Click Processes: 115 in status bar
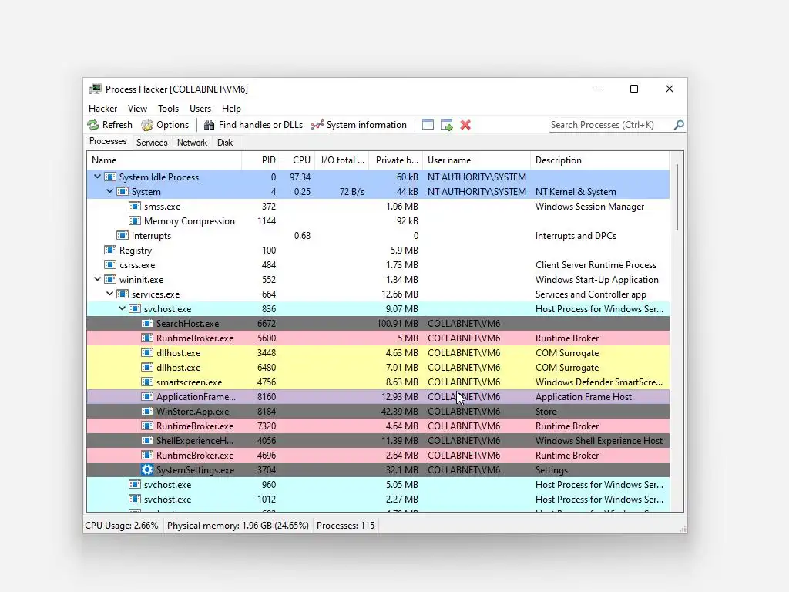 coord(346,526)
